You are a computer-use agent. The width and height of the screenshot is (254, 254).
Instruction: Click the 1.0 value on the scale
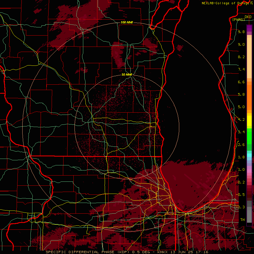pos(241,170)
